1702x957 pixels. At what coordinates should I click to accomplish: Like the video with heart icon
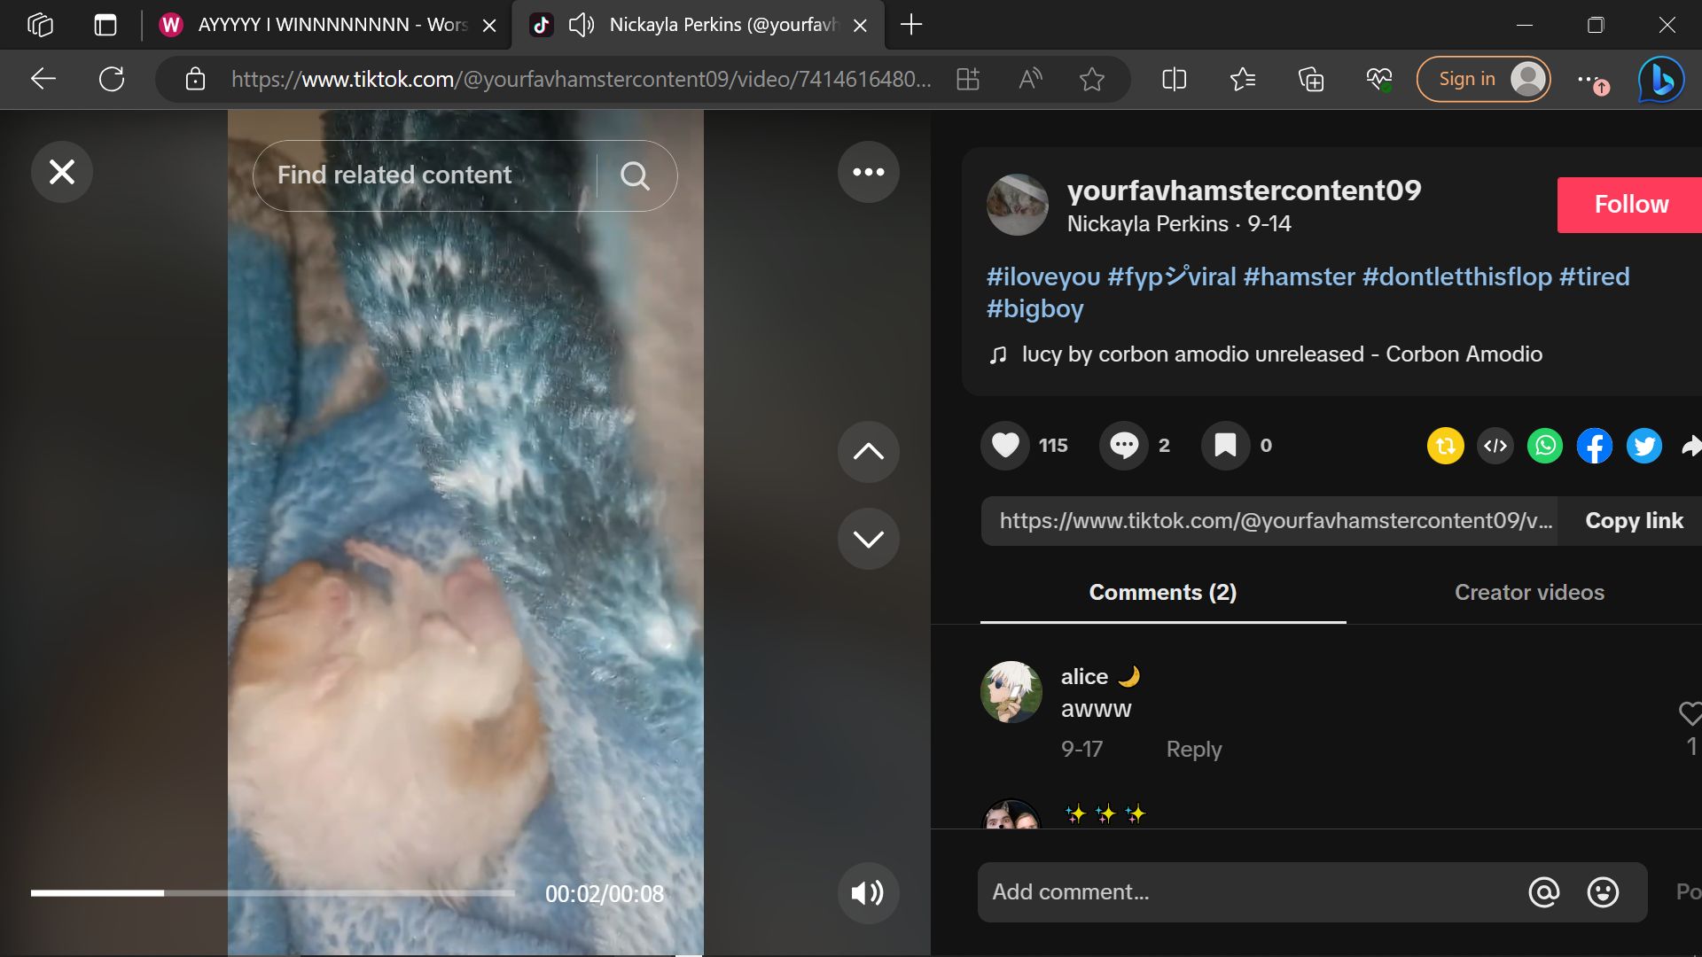(1005, 445)
